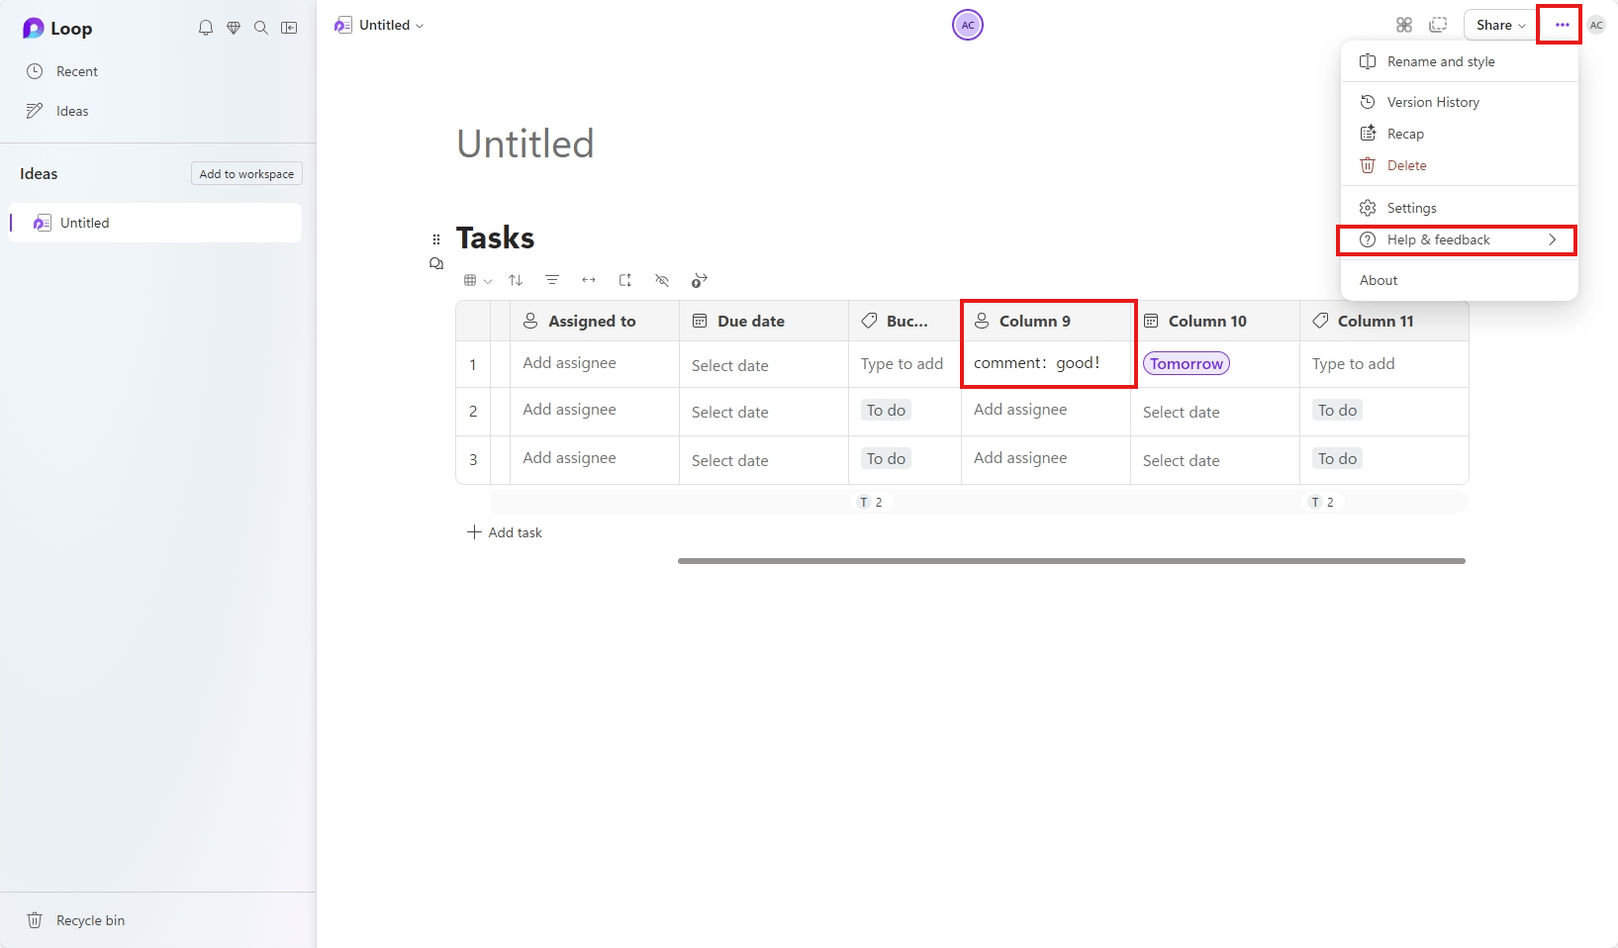The height and width of the screenshot is (948, 1618).
Task: Open Version History from the menu
Action: (1459, 102)
